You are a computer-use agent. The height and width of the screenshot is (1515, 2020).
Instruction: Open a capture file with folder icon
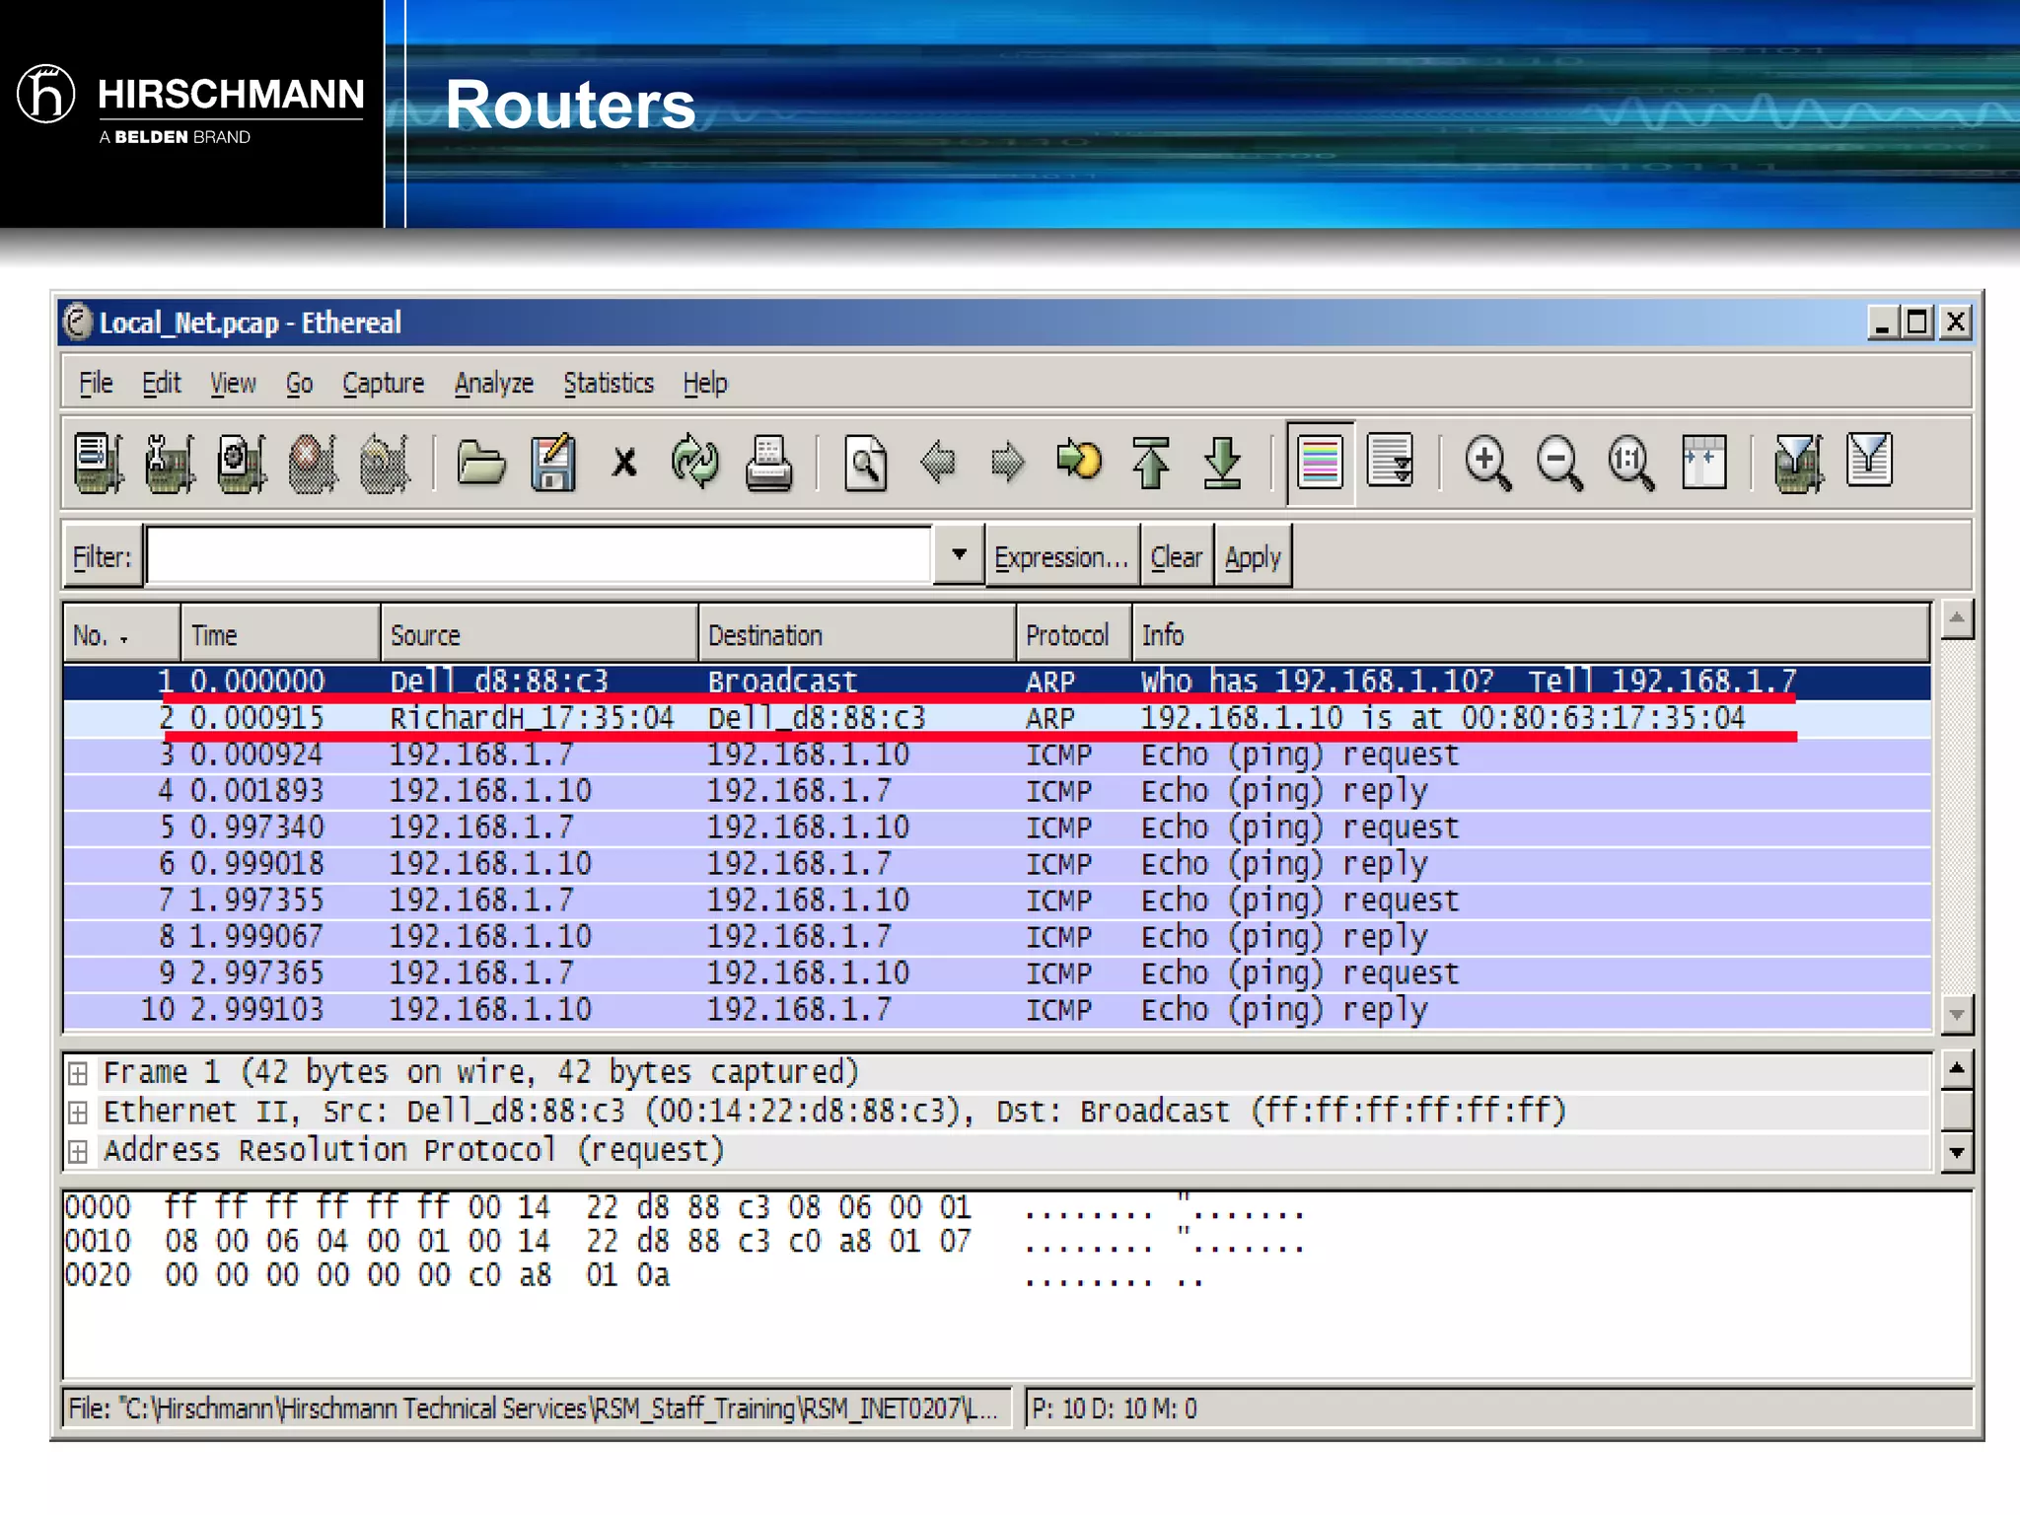481,463
